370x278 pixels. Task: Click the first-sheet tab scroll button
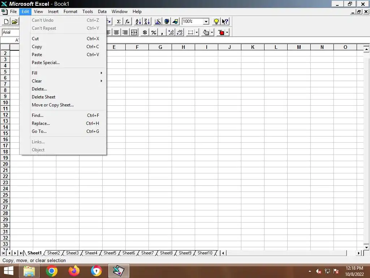pyautogui.click(x=3, y=253)
